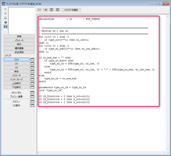Image resolution: width=171 pixels, height=156 pixels.
Task: Click the comment-out toolbar icon
Action: (x=39, y=10)
